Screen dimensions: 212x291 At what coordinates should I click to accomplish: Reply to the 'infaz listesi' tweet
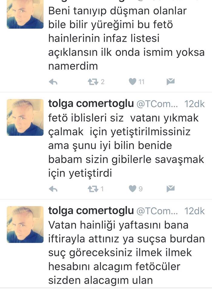point(53,82)
